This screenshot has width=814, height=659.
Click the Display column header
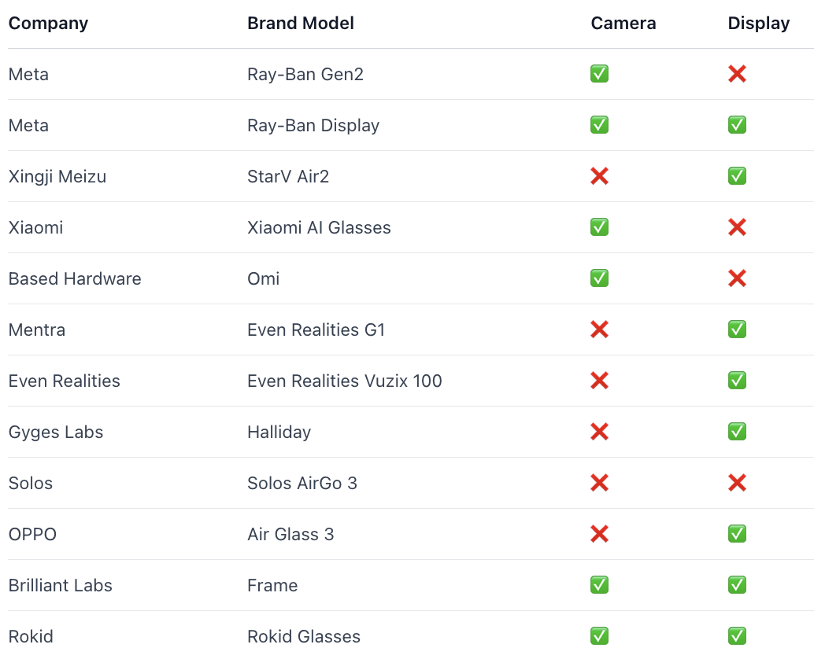pos(758,23)
